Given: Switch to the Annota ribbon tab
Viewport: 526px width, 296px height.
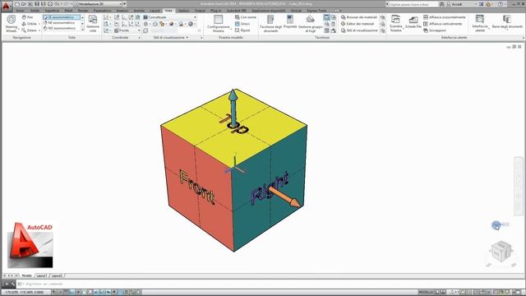Looking at the screenshot, I should tap(139, 11).
